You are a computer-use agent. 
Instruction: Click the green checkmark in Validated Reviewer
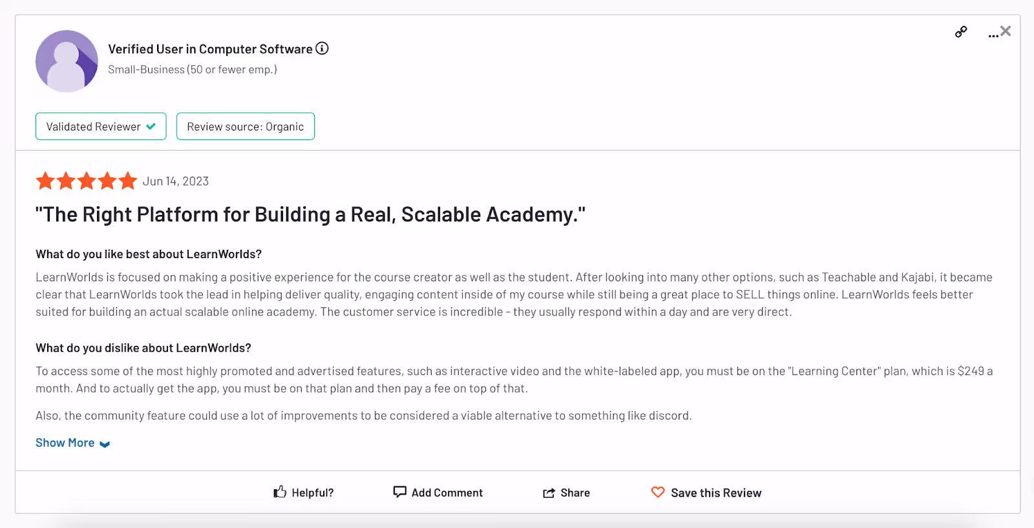(151, 127)
